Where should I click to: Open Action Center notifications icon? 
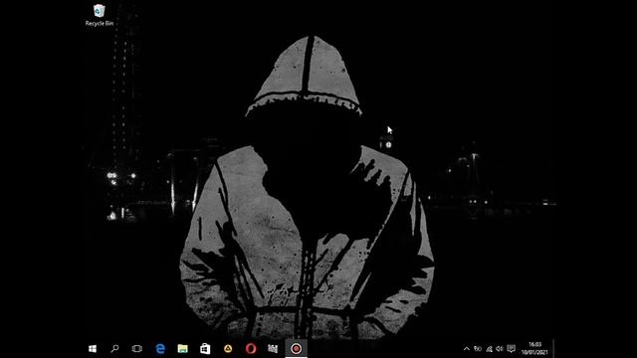[511, 349]
